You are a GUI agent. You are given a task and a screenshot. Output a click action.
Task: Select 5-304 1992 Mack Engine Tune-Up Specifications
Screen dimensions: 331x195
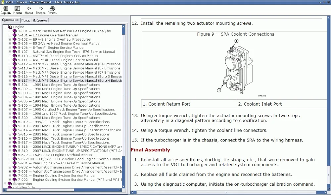[59, 97]
